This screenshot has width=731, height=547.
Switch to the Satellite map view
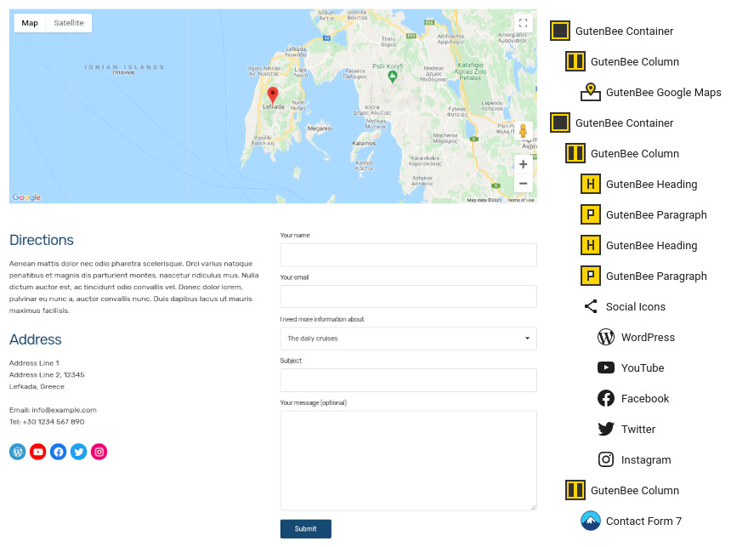pyautogui.click(x=69, y=23)
